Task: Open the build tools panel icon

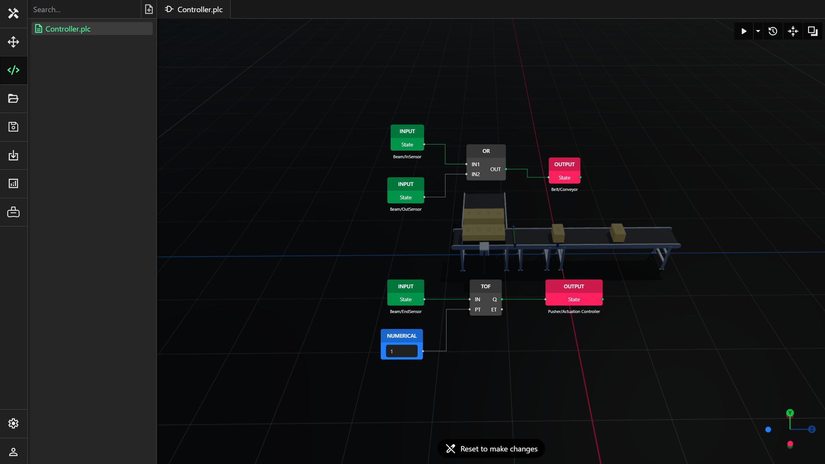Action: [13, 14]
